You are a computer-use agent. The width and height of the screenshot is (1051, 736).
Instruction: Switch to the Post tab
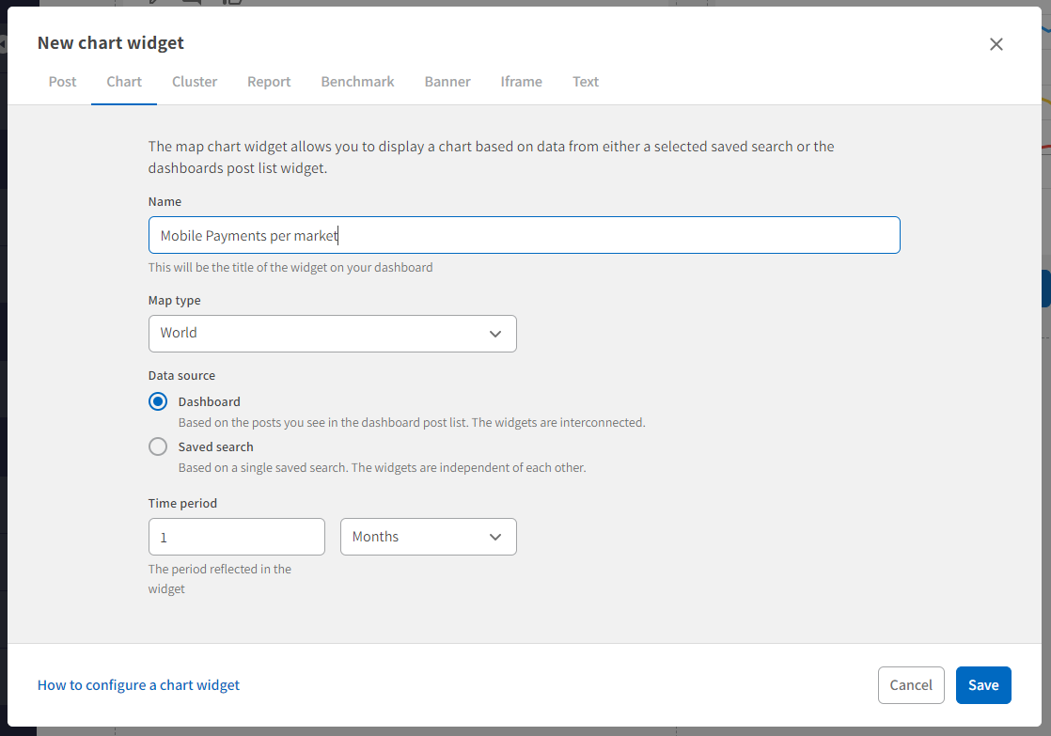62,82
